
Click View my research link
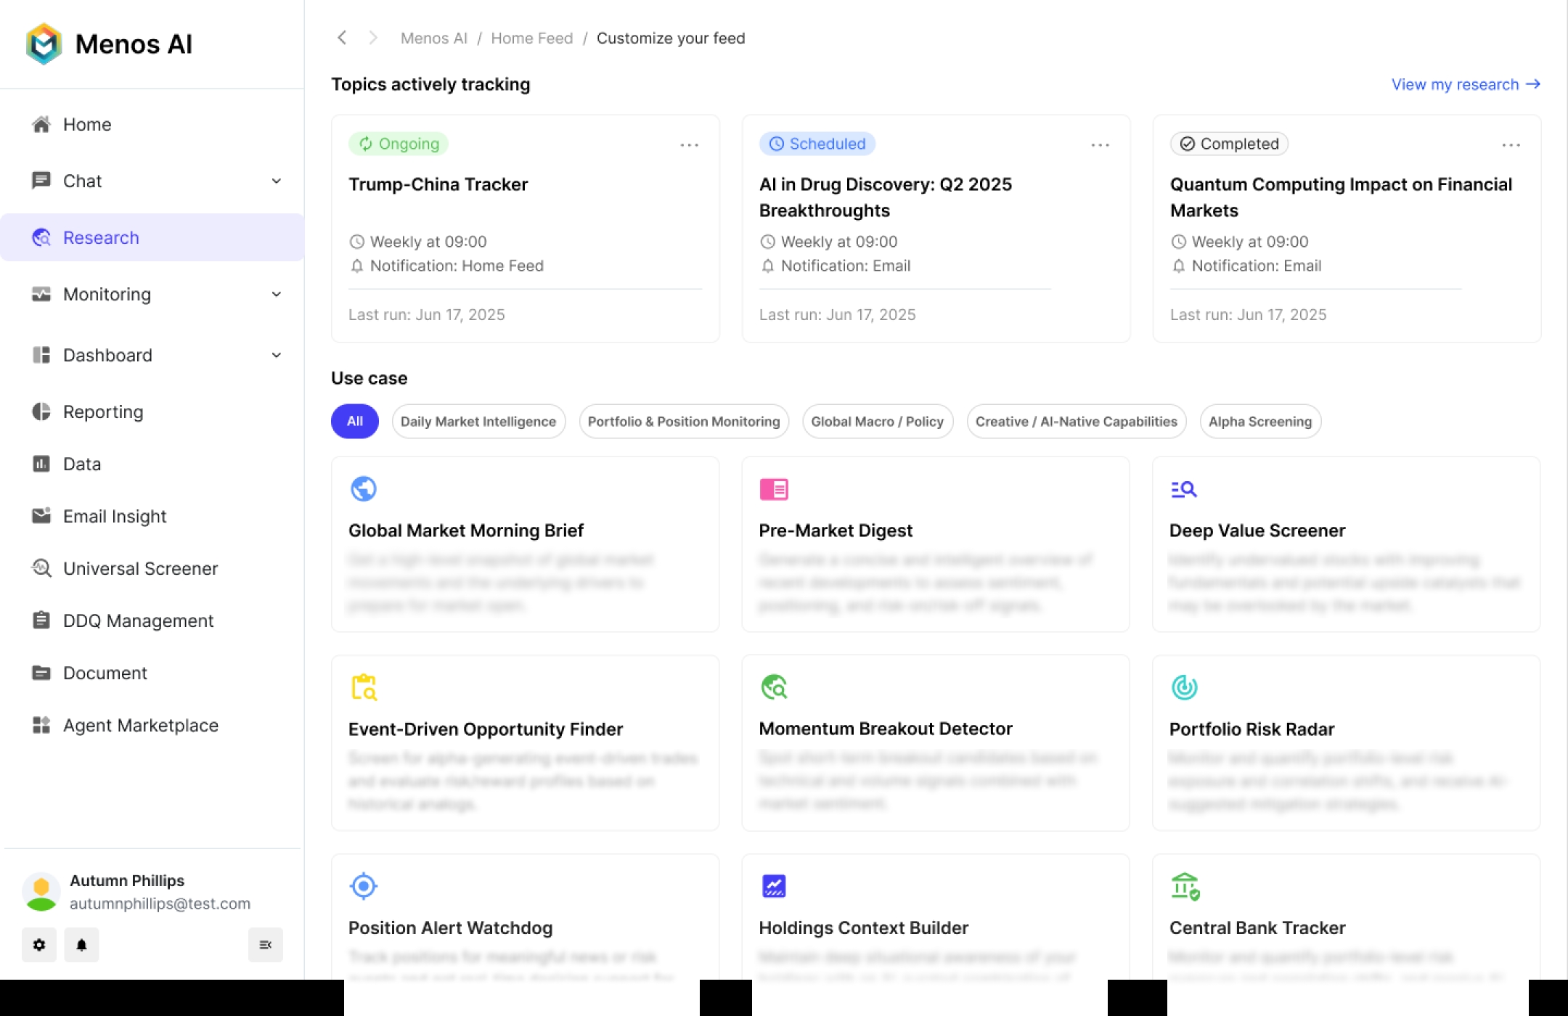(1465, 84)
